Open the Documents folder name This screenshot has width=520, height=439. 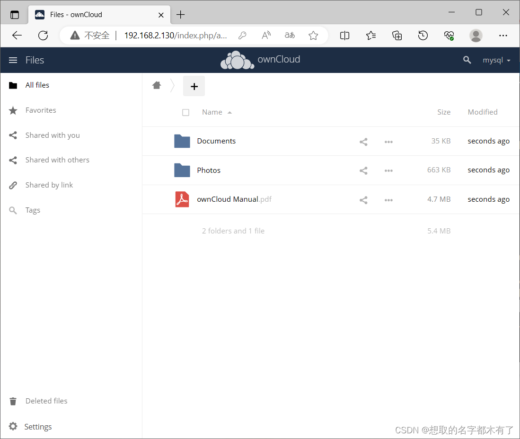pyautogui.click(x=216, y=141)
